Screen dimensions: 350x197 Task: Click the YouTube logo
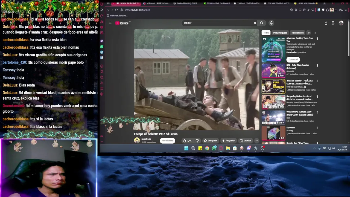pos(122,23)
